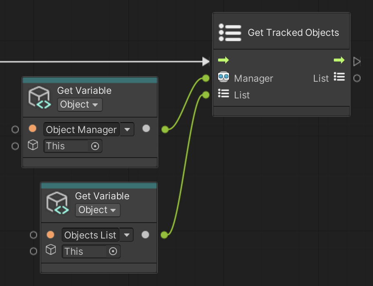373x286 pixels.
Task: Select the top Get Variable node icon
Action: 40,97
